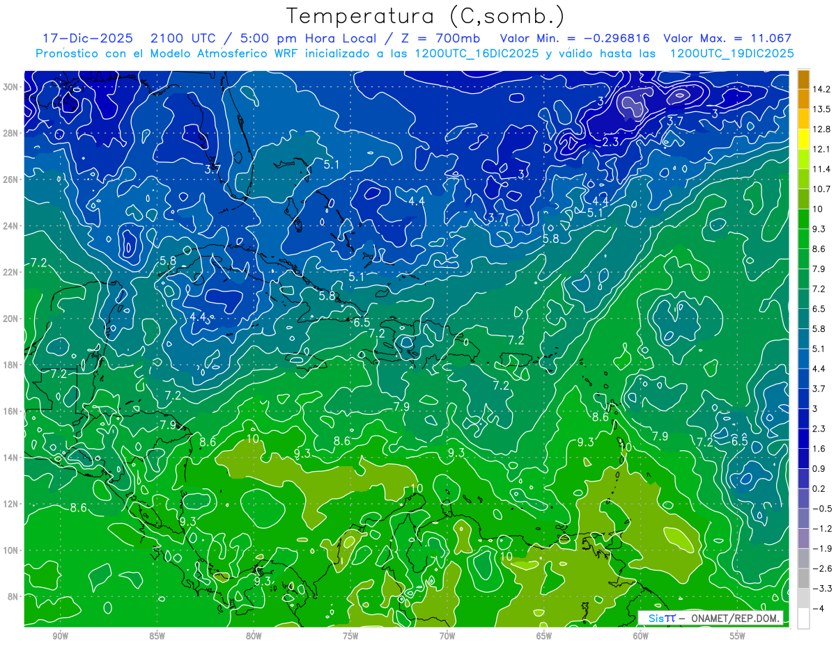Image resolution: width=836 pixels, height=645 pixels.
Task: Select the "-1.2" colorbar legend value
Action: click(x=822, y=528)
